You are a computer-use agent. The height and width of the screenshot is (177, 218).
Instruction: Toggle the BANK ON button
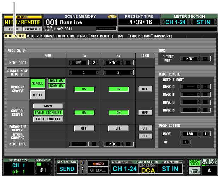(56, 86)
